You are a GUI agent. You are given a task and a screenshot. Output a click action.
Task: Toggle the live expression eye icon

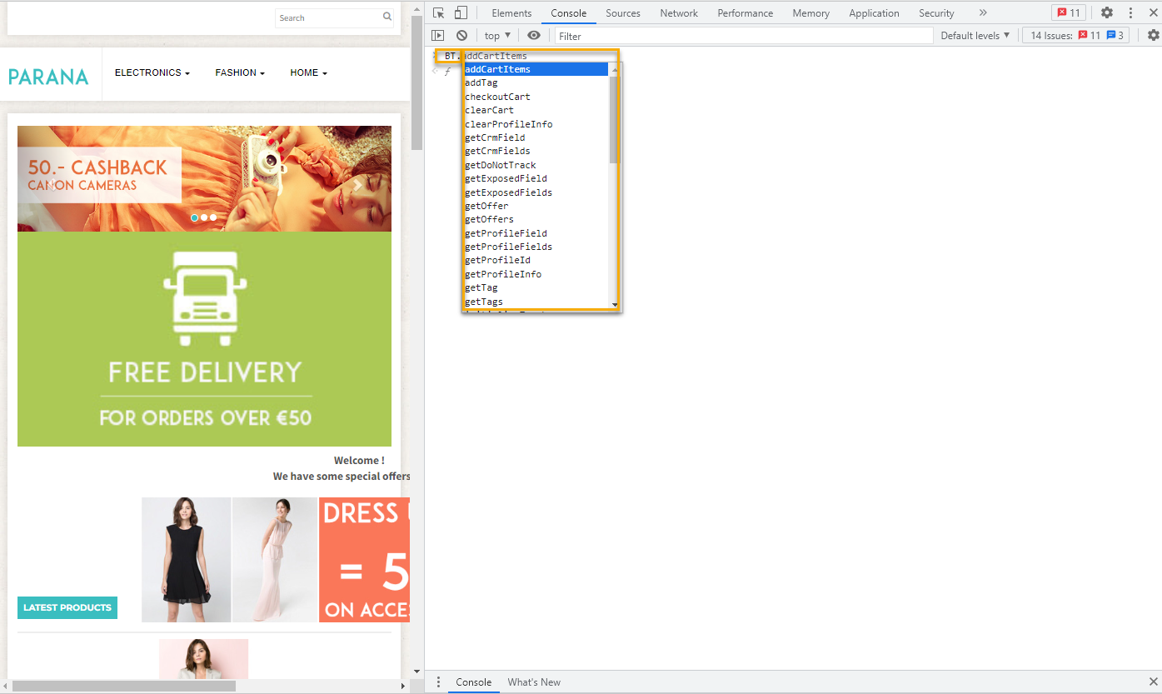pos(534,35)
